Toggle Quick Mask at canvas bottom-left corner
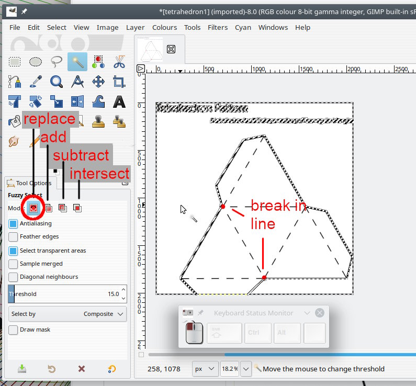The image size is (416, 386). pyautogui.click(x=141, y=355)
